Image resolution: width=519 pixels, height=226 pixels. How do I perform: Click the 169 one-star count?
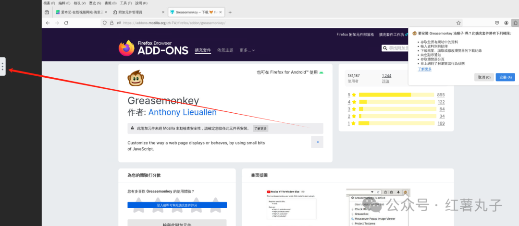pos(441,123)
